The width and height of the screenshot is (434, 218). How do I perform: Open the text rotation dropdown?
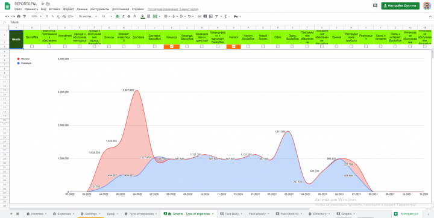[191, 17]
